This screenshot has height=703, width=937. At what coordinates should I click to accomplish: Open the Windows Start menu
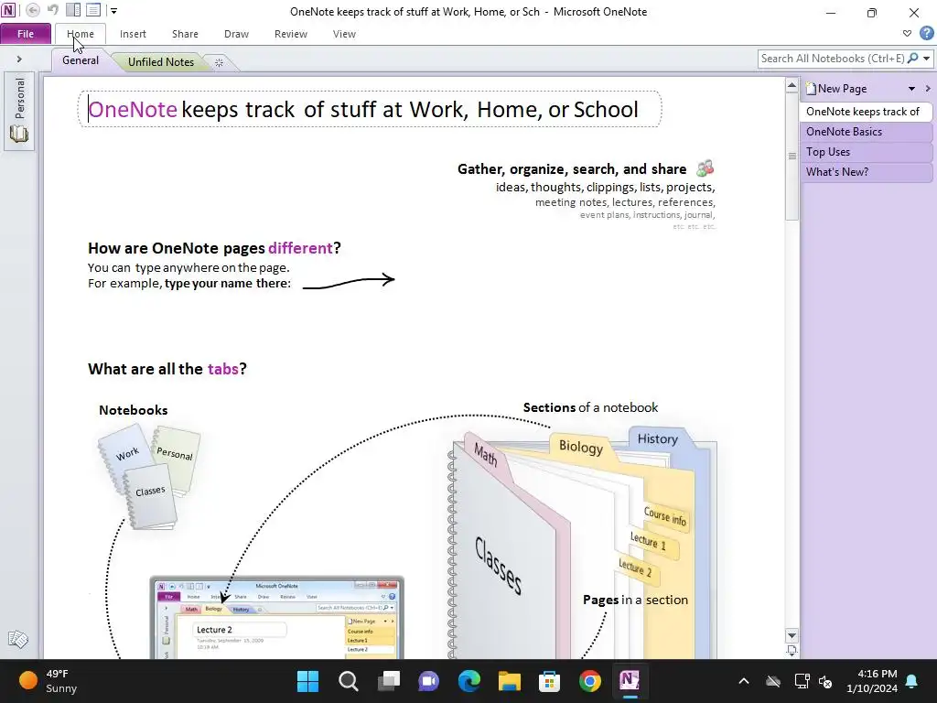coord(307,681)
